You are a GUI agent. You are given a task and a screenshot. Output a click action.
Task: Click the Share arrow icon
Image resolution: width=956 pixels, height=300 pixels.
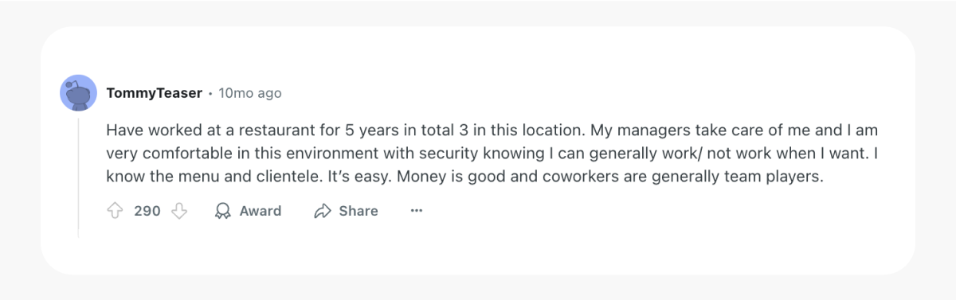[323, 211]
